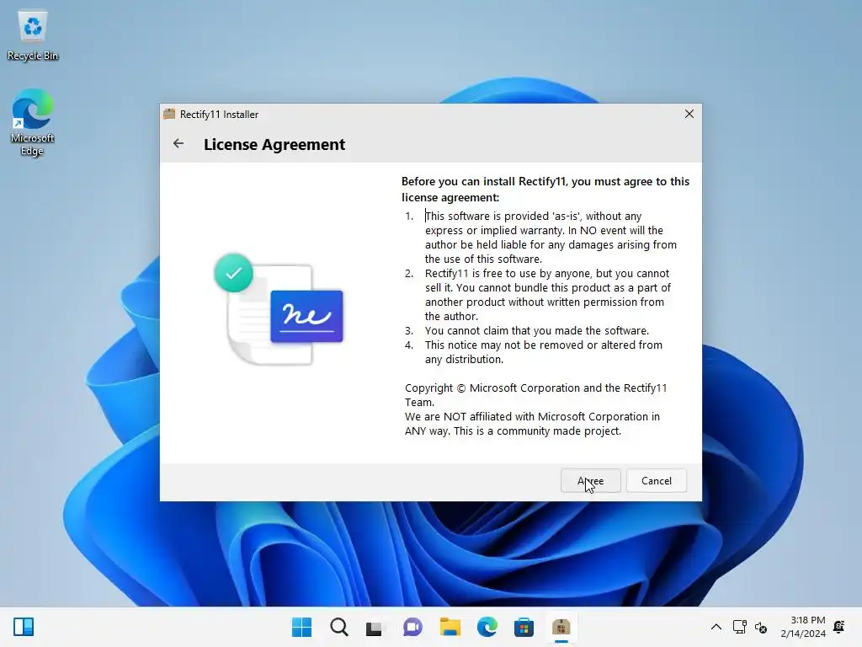Image resolution: width=862 pixels, height=647 pixels.
Task: Select the Rectify11 installer taskbar icon
Action: pyautogui.click(x=561, y=627)
